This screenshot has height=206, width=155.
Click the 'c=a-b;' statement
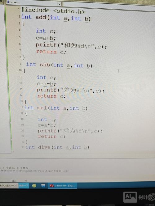46,84
